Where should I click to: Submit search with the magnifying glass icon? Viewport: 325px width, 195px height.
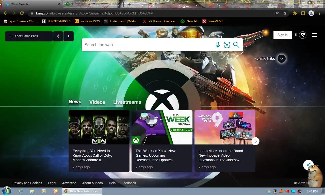[236, 45]
